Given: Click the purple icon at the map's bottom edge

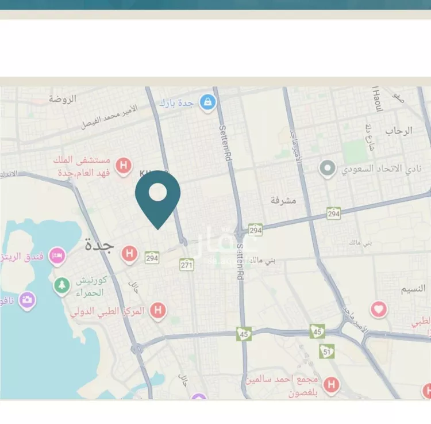Looking at the screenshot, I should pyautogui.click(x=199, y=396).
